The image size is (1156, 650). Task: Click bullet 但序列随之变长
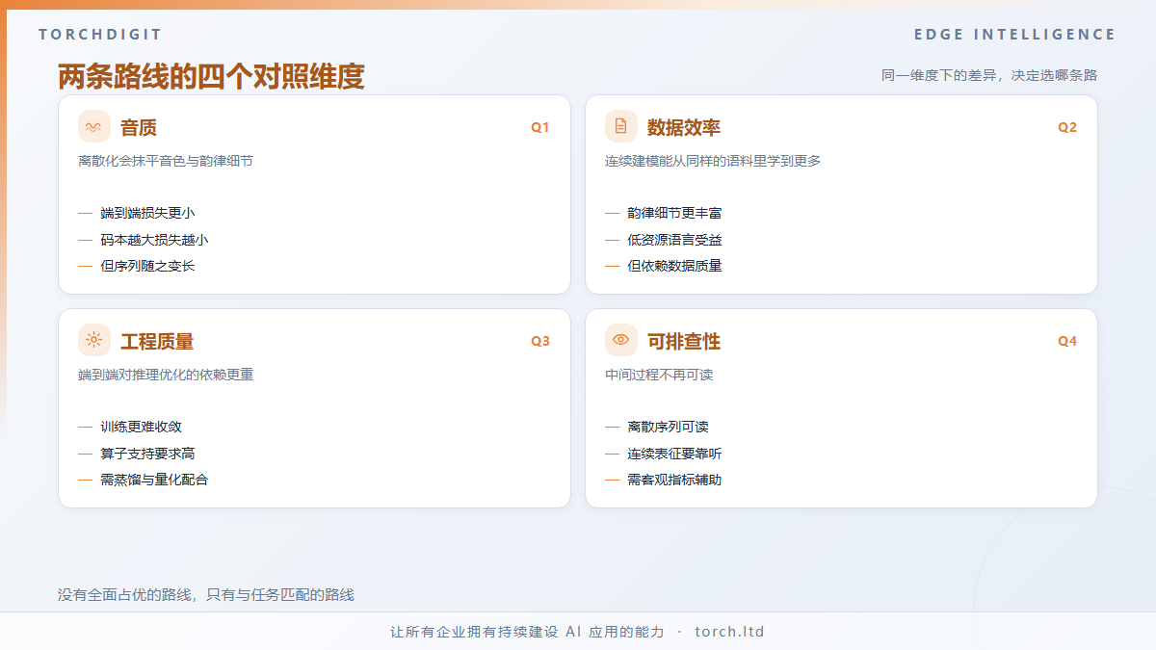click(147, 266)
